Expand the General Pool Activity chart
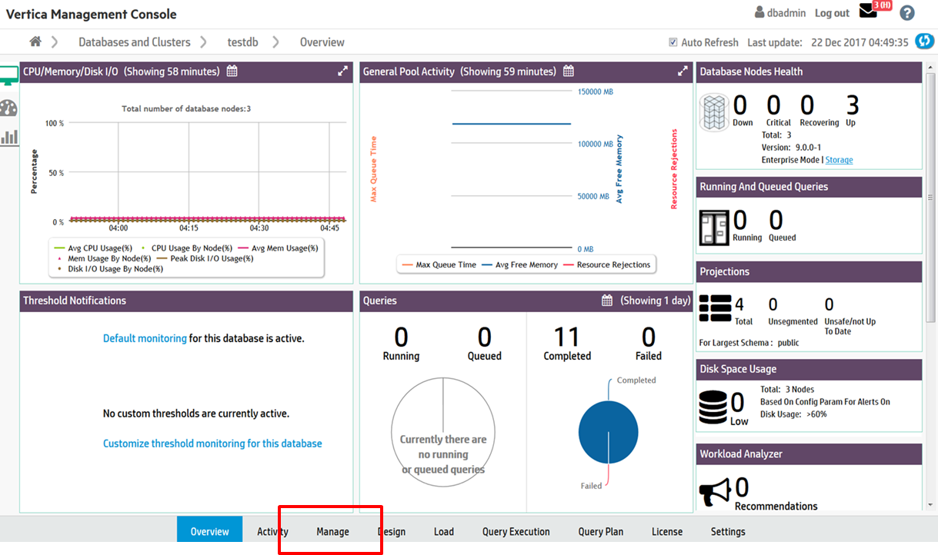The height and width of the screenshot is (555, 938). [683, 71]
